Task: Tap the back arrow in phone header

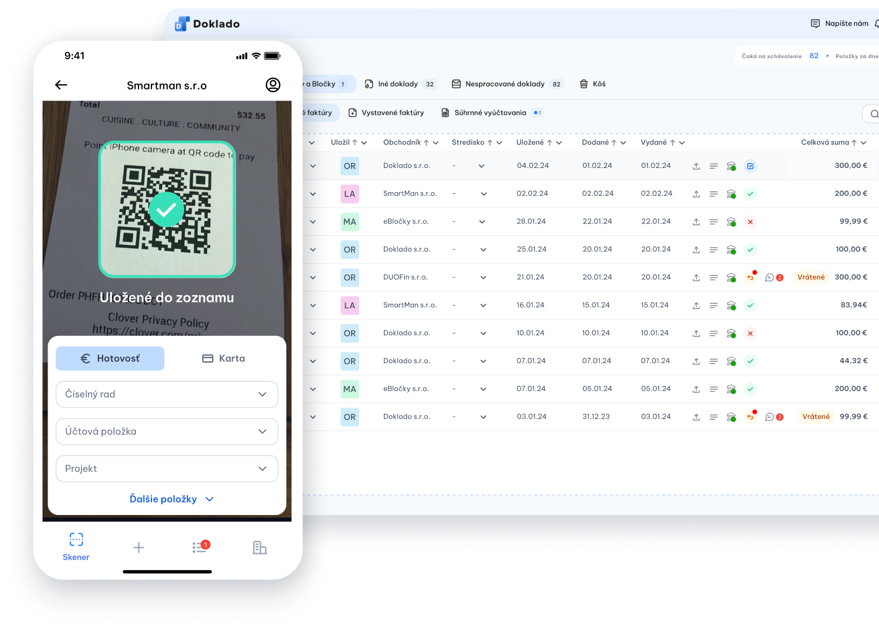Action: coord(61,85)
